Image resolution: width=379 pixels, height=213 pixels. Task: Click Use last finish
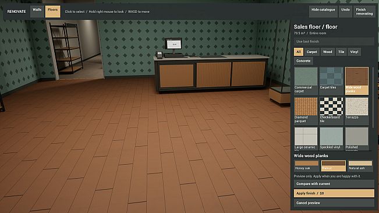coord(334,41)
